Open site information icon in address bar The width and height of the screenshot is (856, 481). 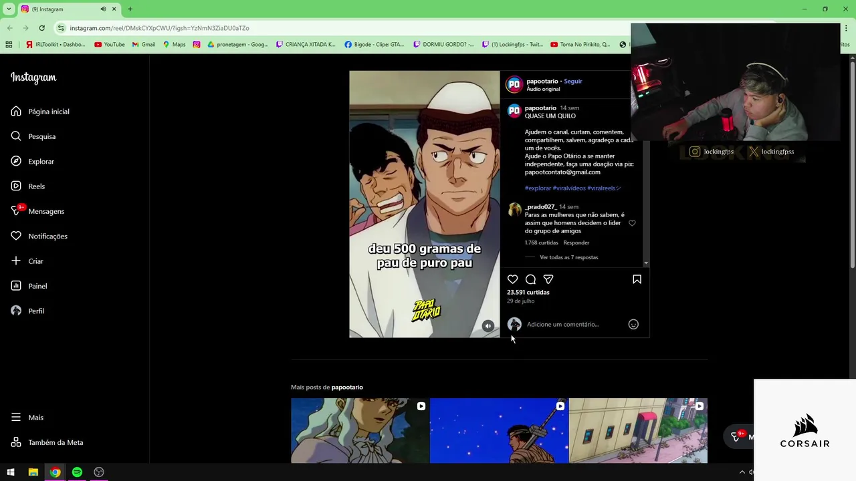(61, 28)
